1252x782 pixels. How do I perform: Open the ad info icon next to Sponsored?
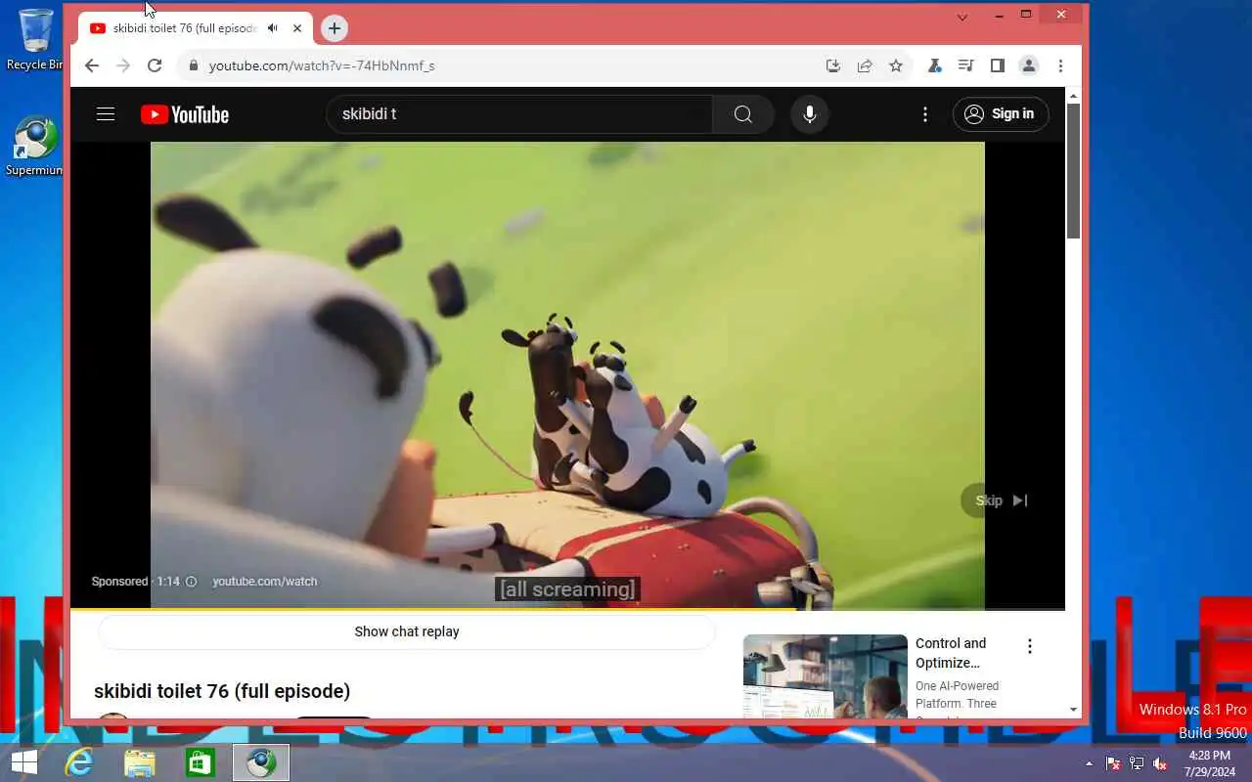coord(191,582)
